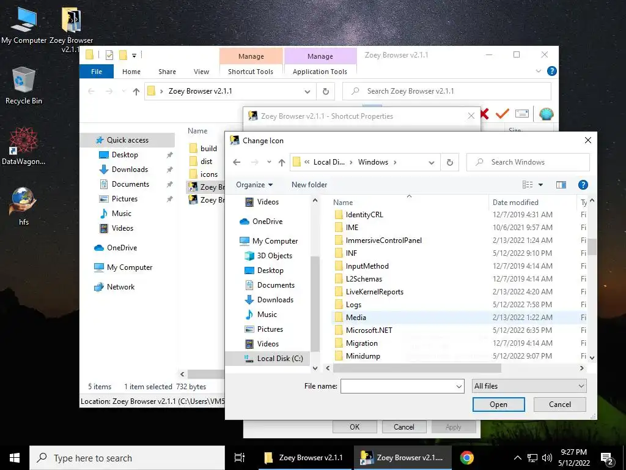Click Cancel in Shortcut Properties dialog
Image resolution: width=626 pixels, height=470 pixels.
click(404, 427)
